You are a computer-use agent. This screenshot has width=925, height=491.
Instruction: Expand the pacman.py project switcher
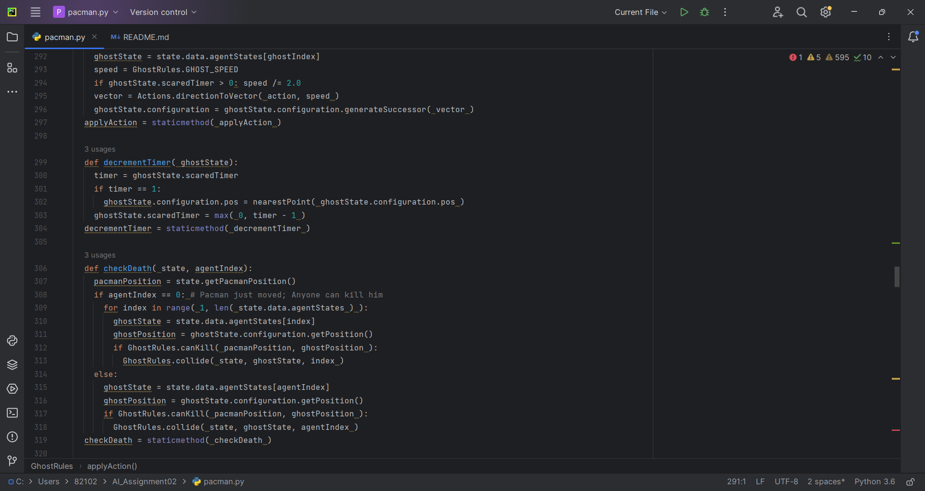click(x=86, y=12)
